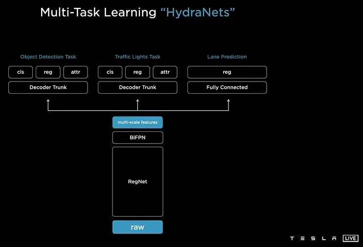The height and width of the screenshot is (247, 363).
Task: Click the attr box under Object Detection Task
Action: click(75, 72)
